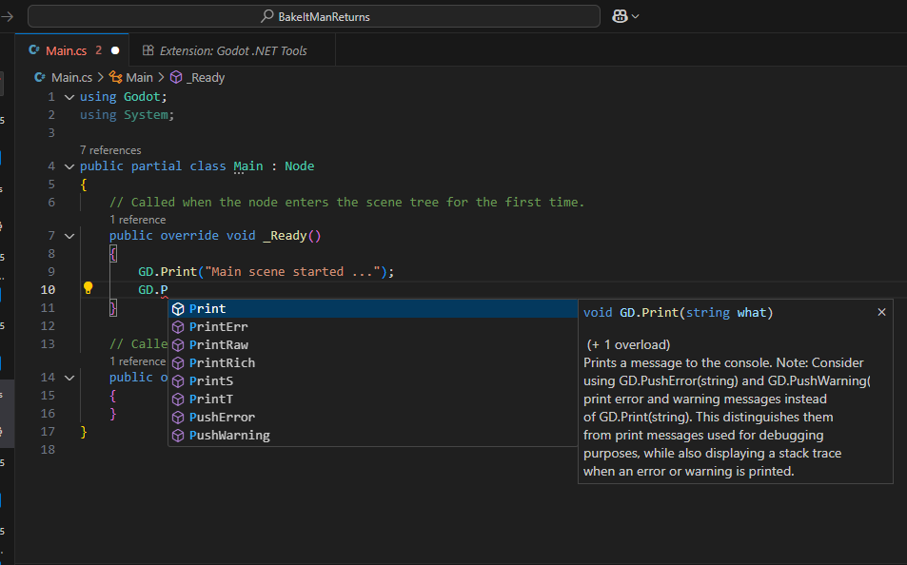This screenshot has height=565, width=907.
Task: Click the _Ready breadcrumb item
Action: click(206, 77)
